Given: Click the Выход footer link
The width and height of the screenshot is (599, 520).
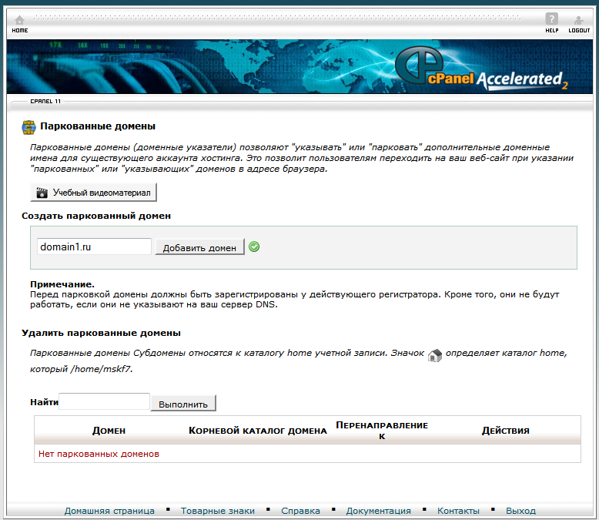Looking at the screenshot, I should 520,511.
